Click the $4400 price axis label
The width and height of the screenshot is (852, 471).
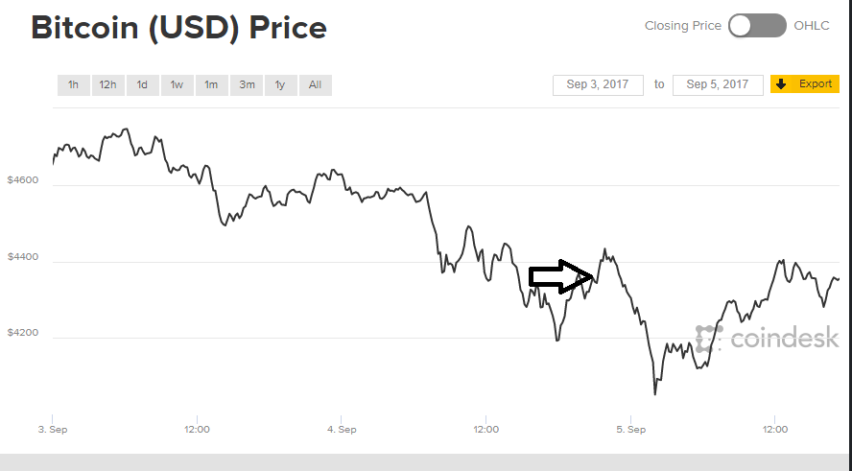tap(23, 256)
